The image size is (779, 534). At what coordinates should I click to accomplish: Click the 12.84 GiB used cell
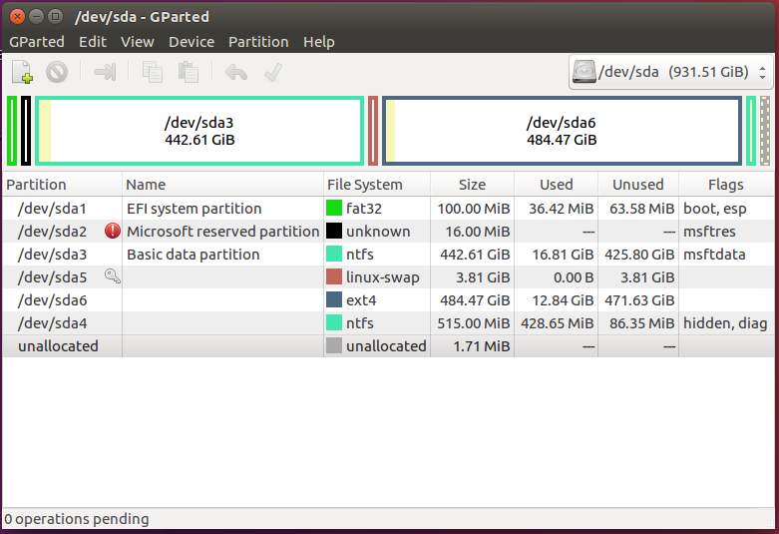point(563,300)
